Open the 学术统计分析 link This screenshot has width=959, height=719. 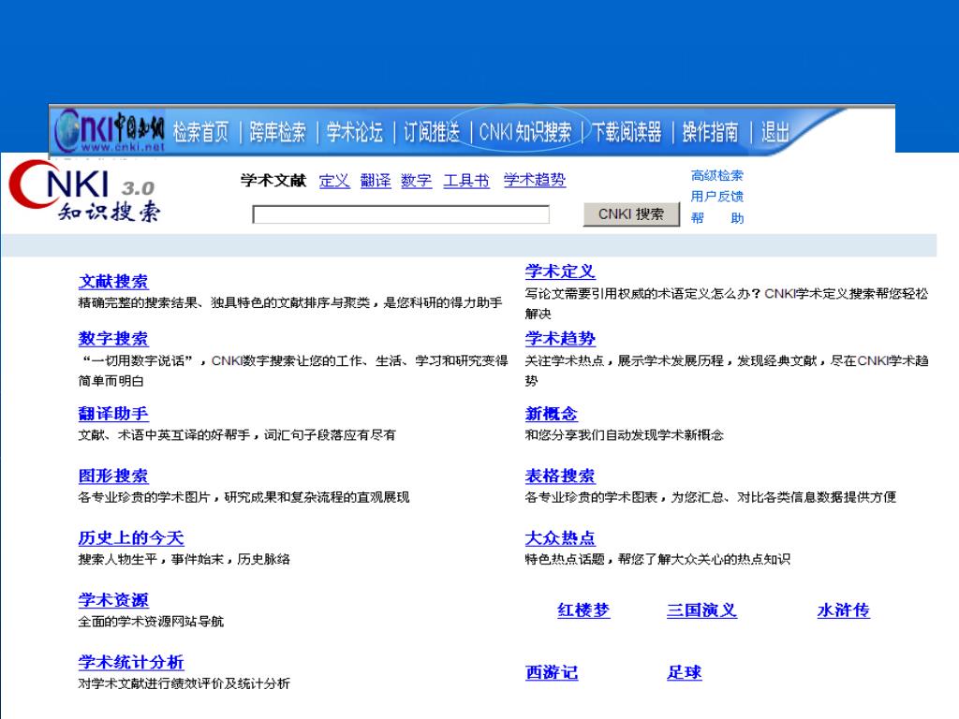pos(131,662)
